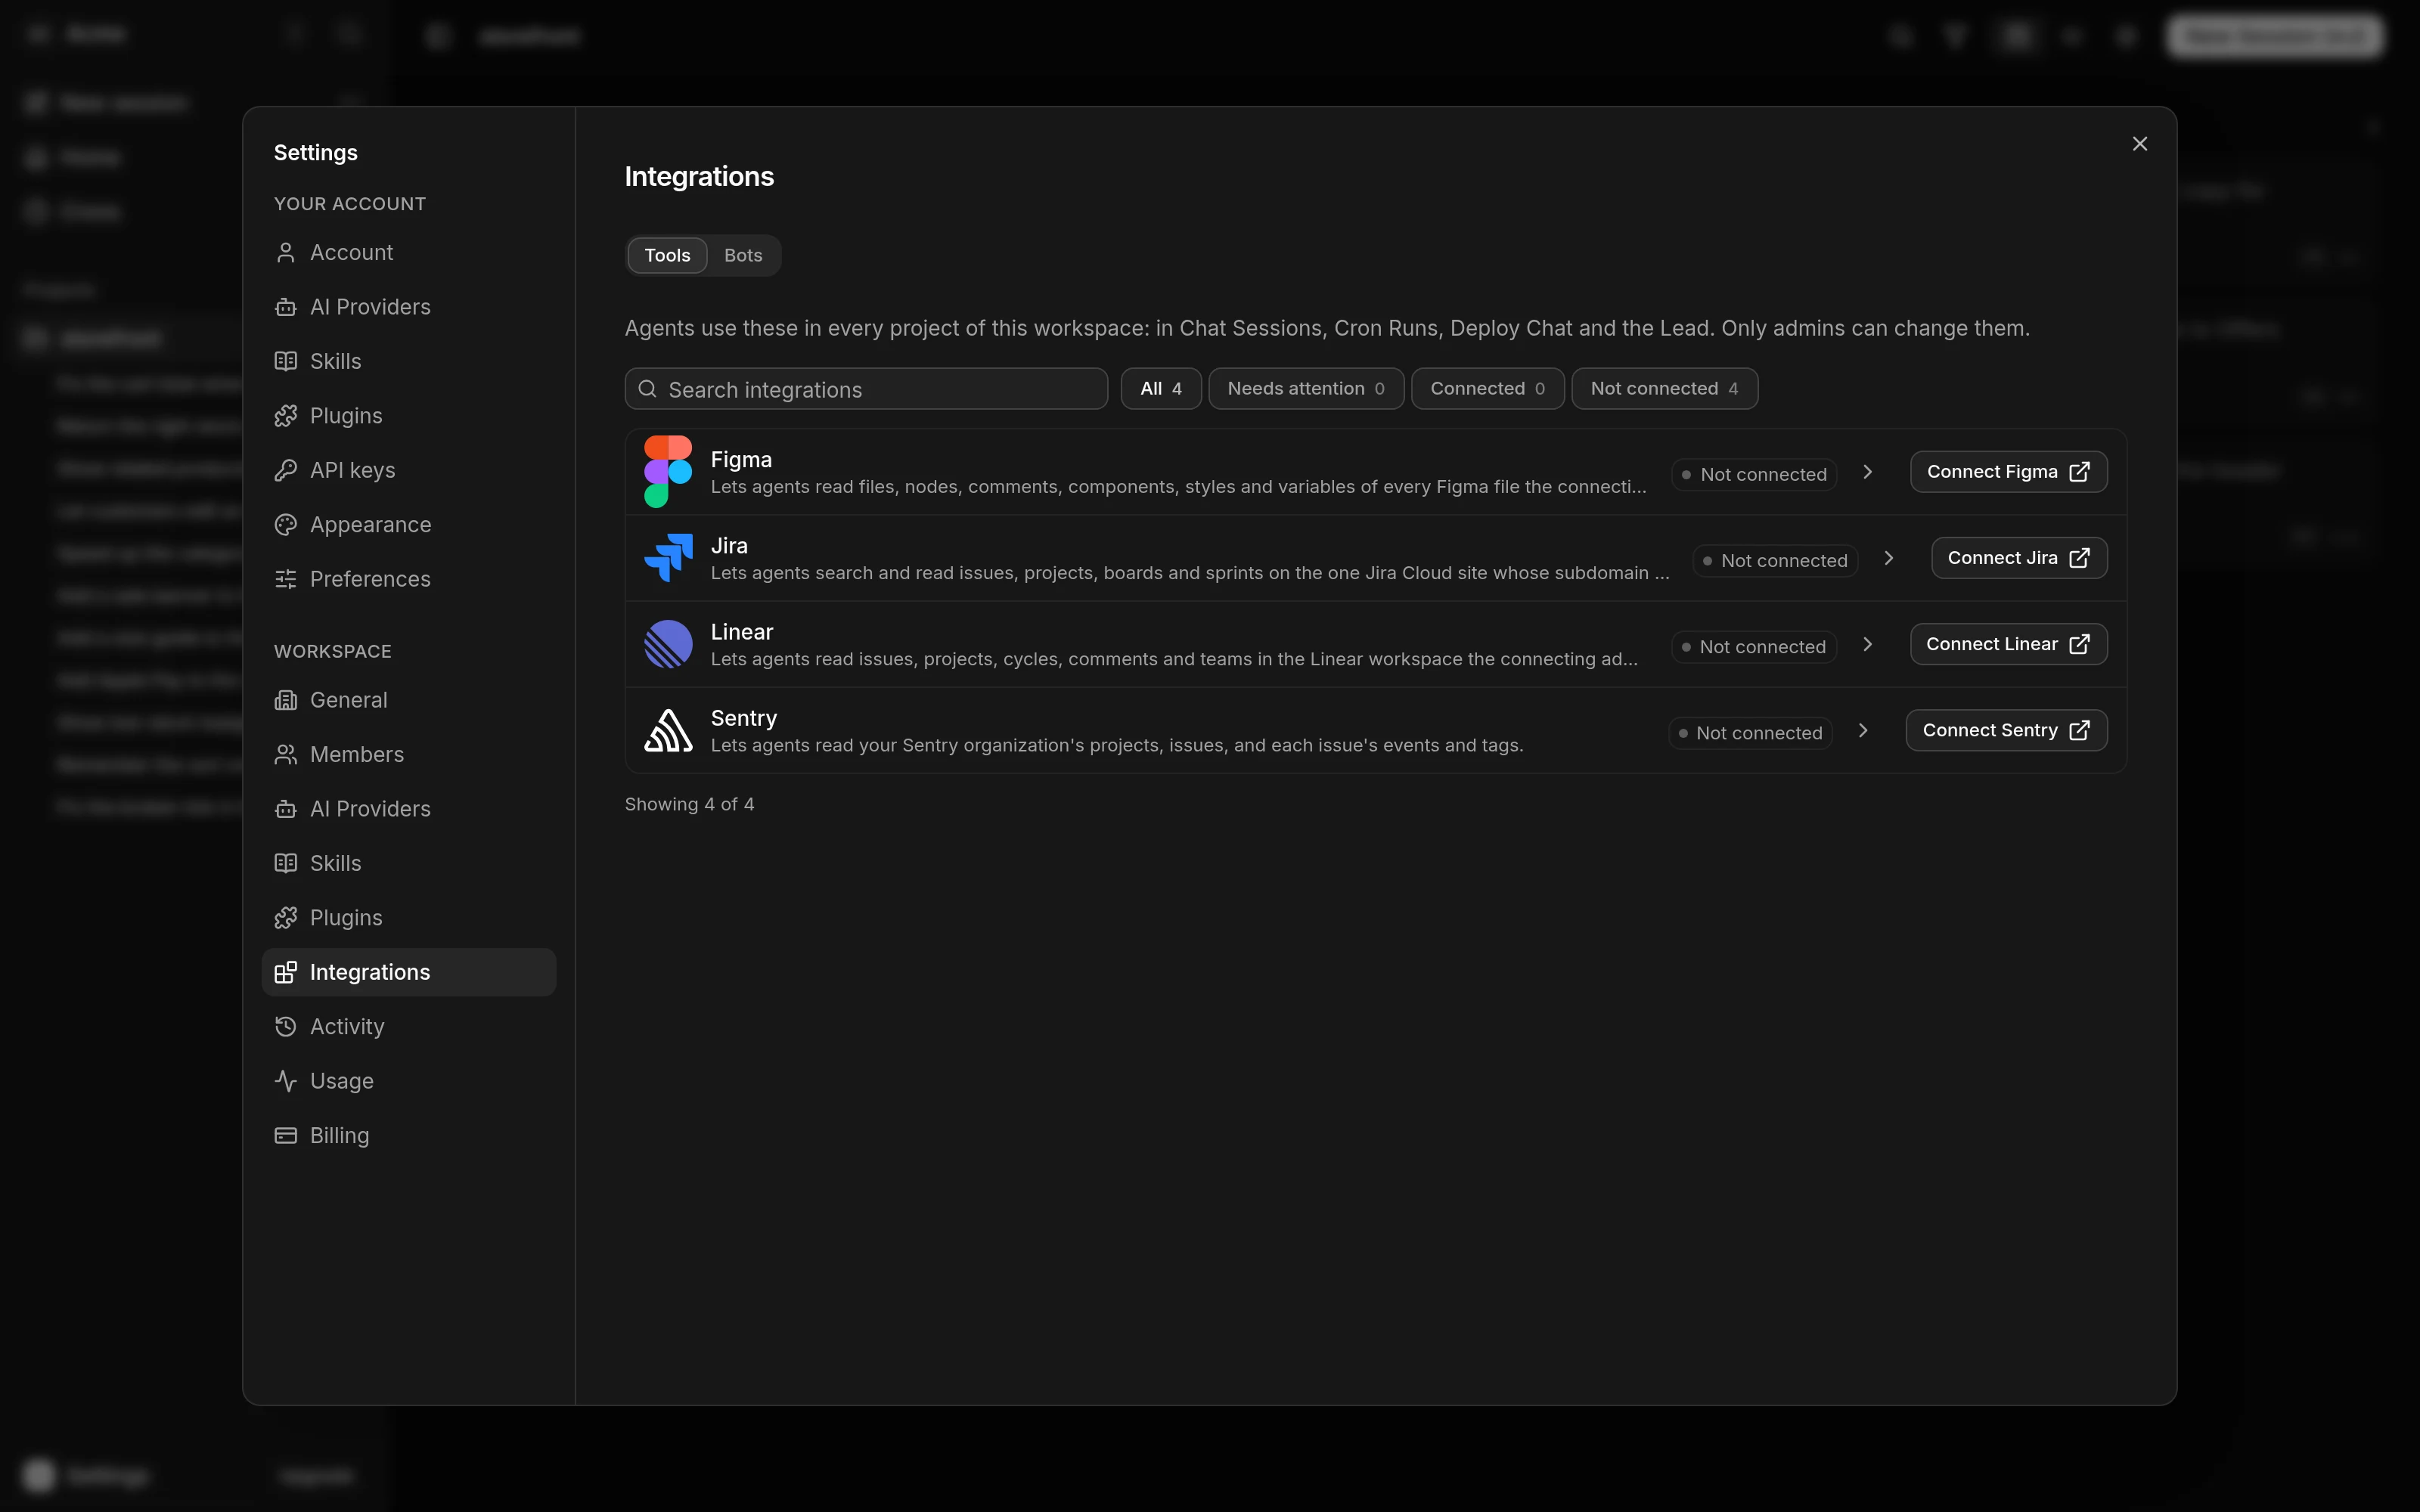Filter by Connected integrations

pyautogui.click(x=1487, y=389)
